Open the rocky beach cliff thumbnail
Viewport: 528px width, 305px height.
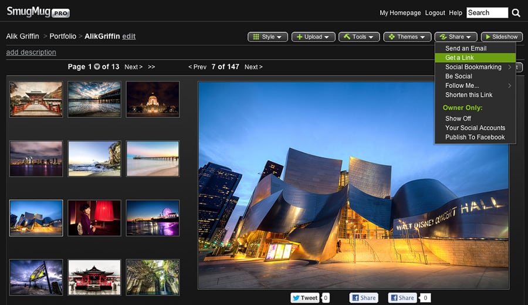coord(94,158)
